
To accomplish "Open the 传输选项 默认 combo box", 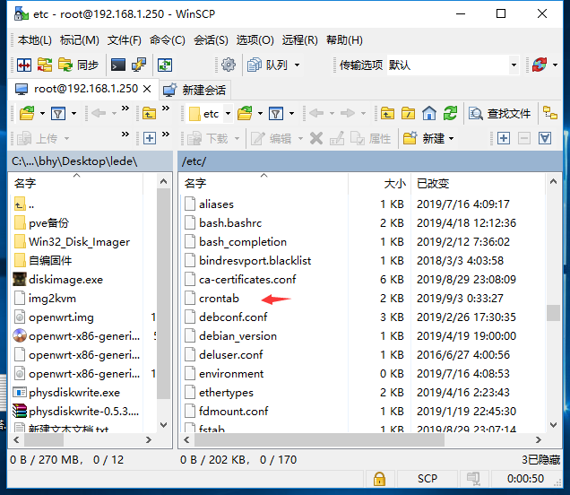I will point(453,65).
